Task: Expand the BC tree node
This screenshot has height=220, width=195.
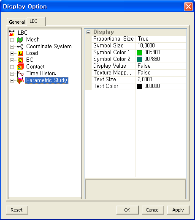Action: [12, 60]
